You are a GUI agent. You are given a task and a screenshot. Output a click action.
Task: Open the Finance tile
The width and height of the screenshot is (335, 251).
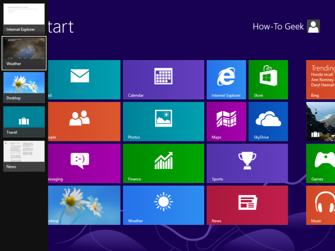point(163,164)
